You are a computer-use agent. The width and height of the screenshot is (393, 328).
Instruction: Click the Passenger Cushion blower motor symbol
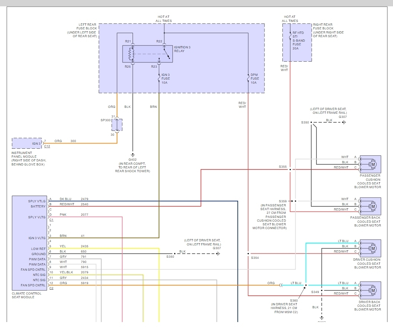pos(370,164)
